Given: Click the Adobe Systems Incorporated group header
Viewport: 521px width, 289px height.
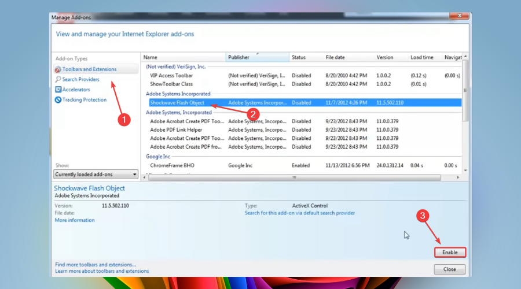Looking at the screenshot, I should point(178,94).
